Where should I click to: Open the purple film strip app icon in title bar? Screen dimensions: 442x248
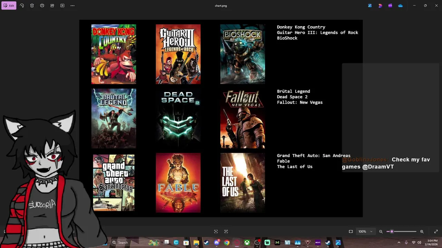point(390,6)
